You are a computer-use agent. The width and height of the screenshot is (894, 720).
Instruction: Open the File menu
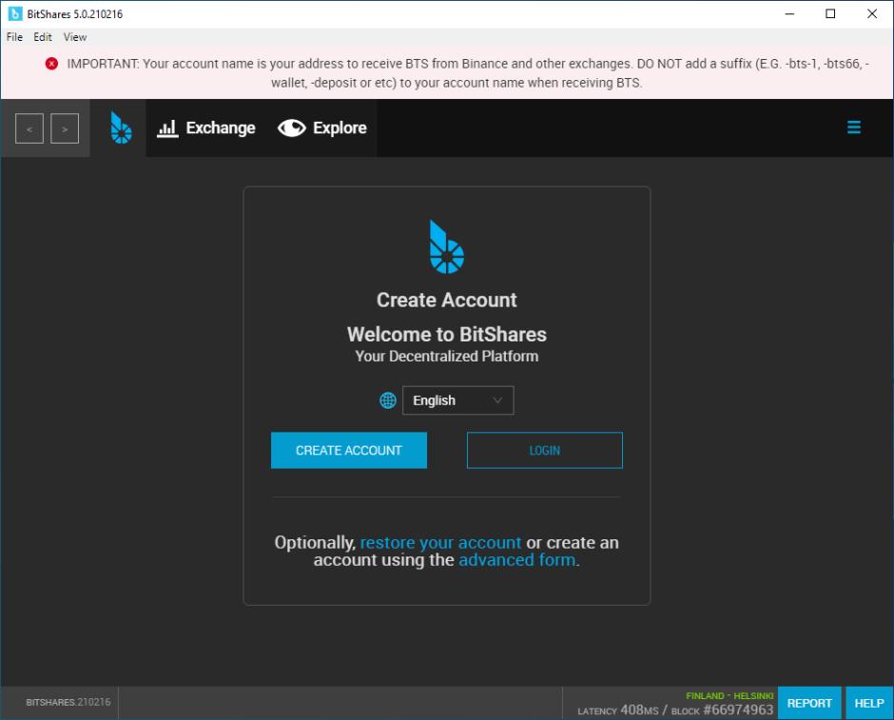tap(14, 37)
